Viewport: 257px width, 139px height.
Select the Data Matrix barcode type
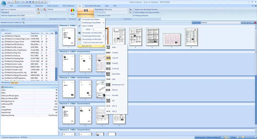[116, 74]
